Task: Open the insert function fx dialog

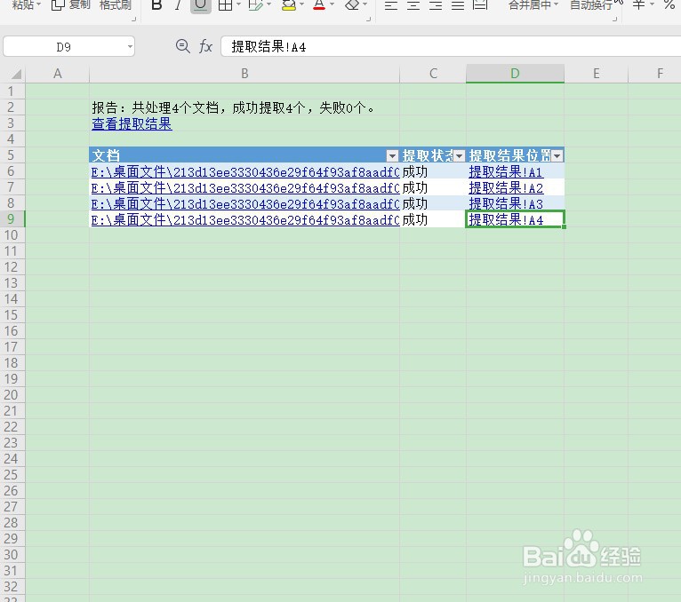Action: (205, 46)
